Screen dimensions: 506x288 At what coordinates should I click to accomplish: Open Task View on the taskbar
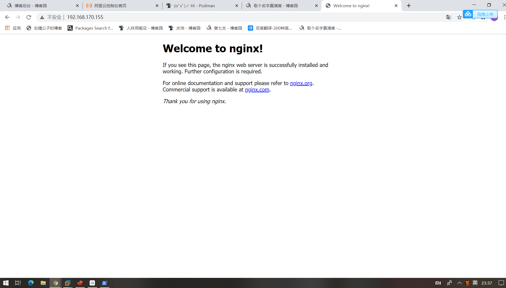(x=18, y=283)
